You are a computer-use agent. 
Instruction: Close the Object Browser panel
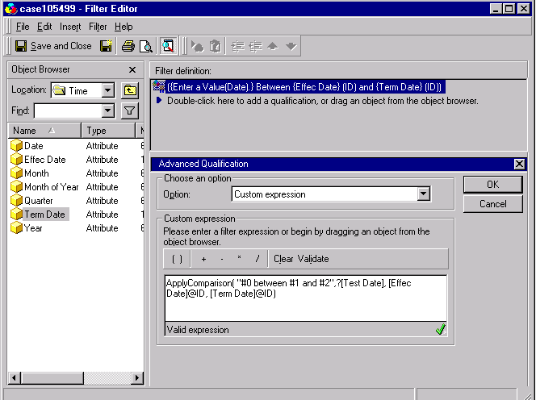click(132, 69)
